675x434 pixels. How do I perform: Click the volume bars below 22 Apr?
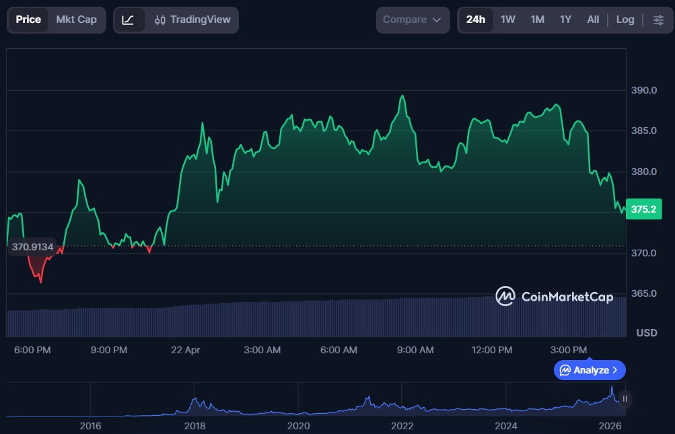click(186, 320)
